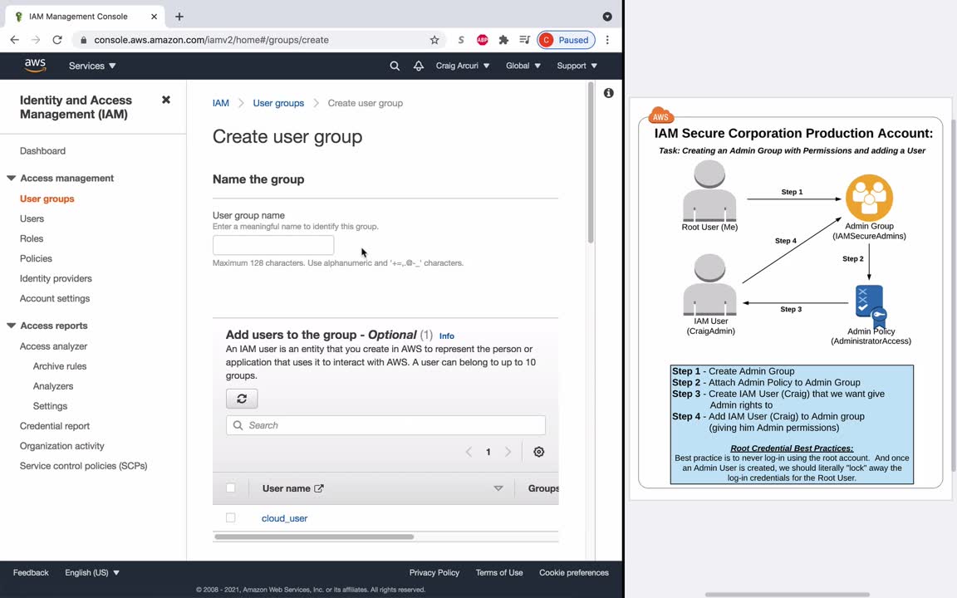Check the cloud_user row checkbox
The width and height of the screenshot is (957, 598).
pyautogui.click(x=230, y=517)
